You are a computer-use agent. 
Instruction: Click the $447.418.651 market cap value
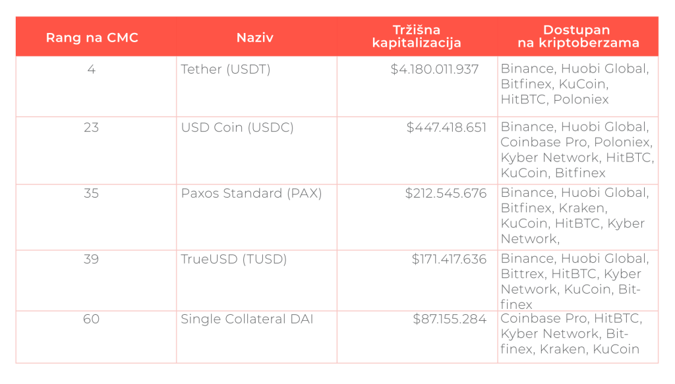(x=446, y=128)
